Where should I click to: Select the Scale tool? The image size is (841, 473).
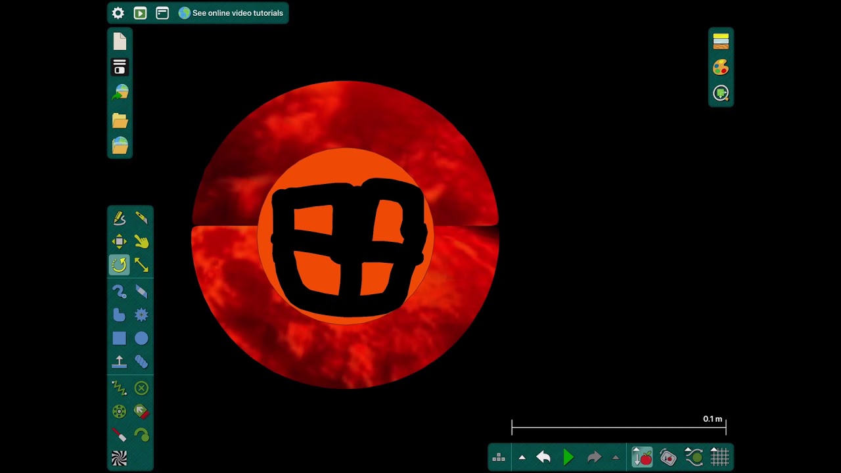point(141,265)
